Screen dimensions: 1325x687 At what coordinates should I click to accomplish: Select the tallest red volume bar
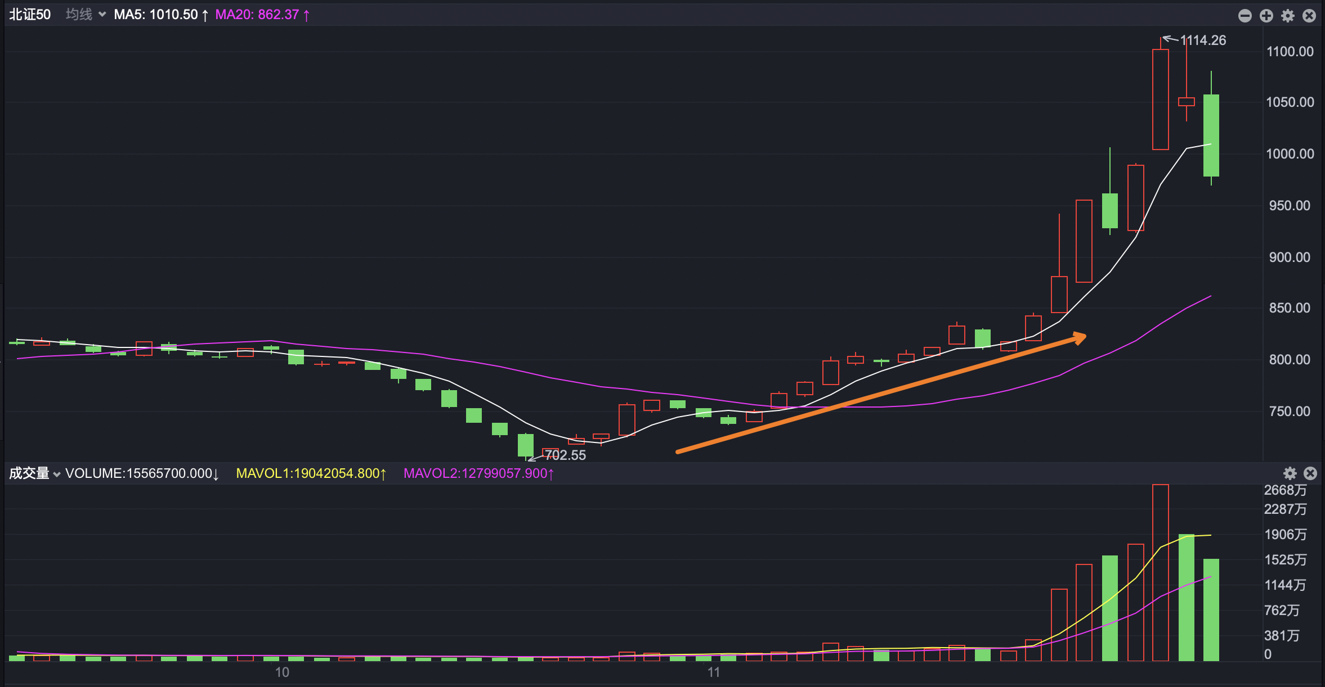pyautogui.click(x=1161, y=572)
